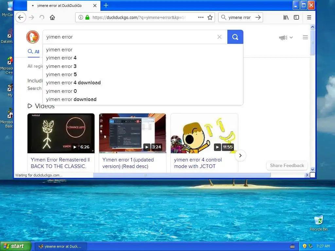Open 'yimen error 4 control mode with JCTOT' link
335x251 pixels.
(x=198, y=163)
